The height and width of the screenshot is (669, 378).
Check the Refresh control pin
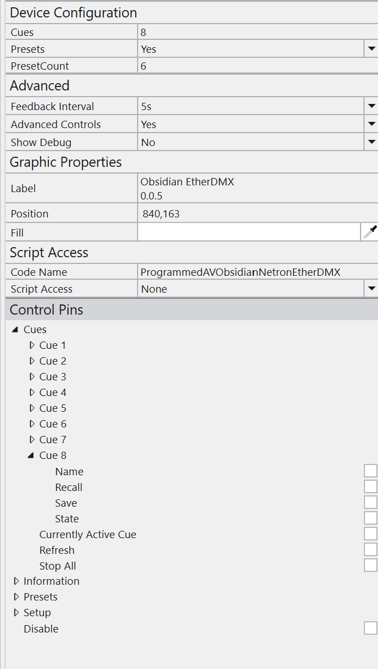(371, 549)
